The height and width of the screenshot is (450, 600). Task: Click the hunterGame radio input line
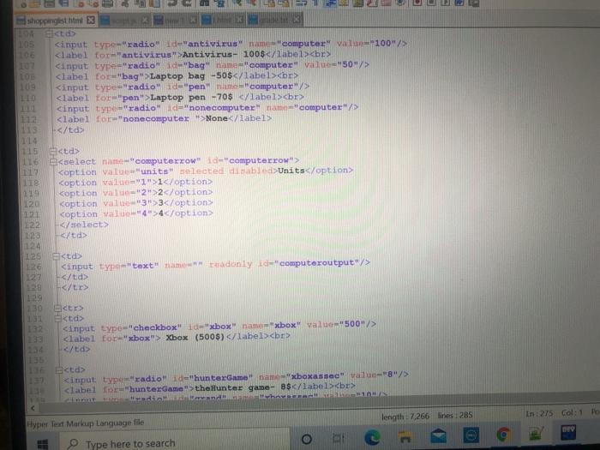tap(237, 377)
